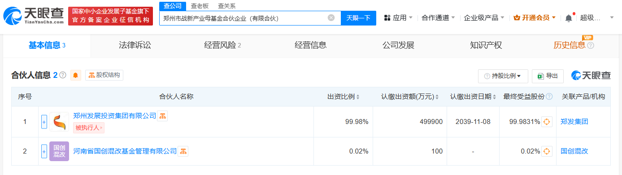The height and width of the screenshot is (175, 622).
Task: Click the 郑州发展投资集团 company logo
Action: pyautogui.click(x=59, y=122)
